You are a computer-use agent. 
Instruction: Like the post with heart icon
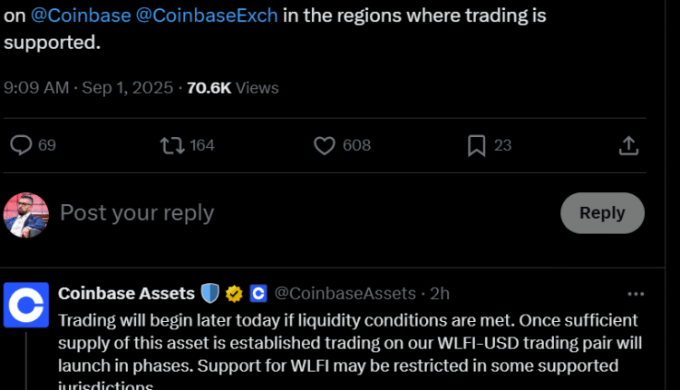325,145
